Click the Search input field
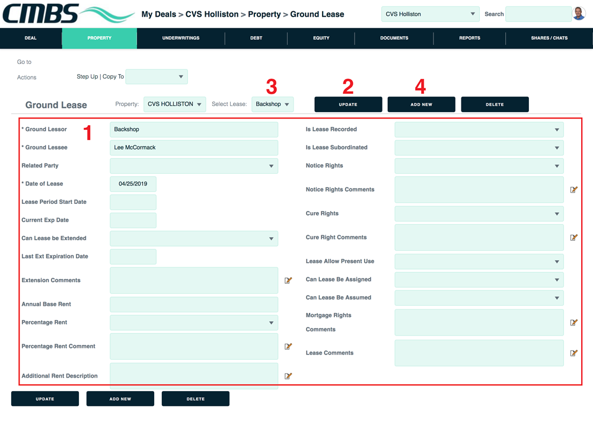 pos(538,14)
